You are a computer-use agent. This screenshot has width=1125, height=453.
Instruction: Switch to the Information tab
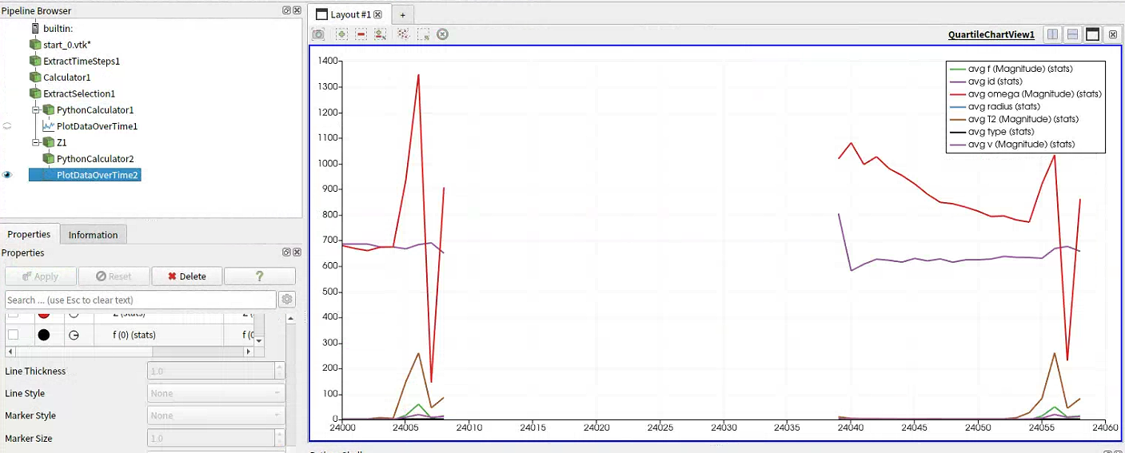tap(93, 235)
